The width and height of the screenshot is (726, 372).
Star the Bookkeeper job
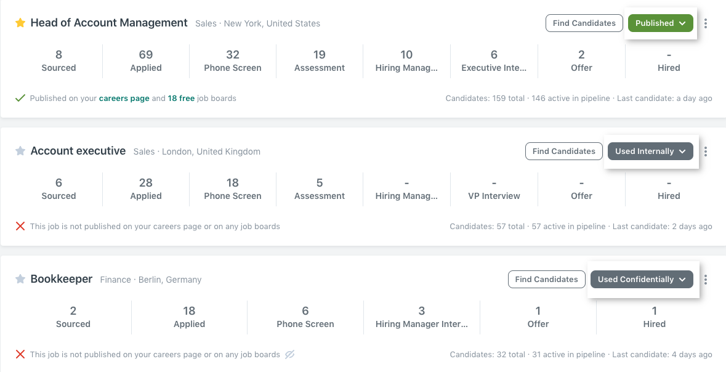(20, 279)
